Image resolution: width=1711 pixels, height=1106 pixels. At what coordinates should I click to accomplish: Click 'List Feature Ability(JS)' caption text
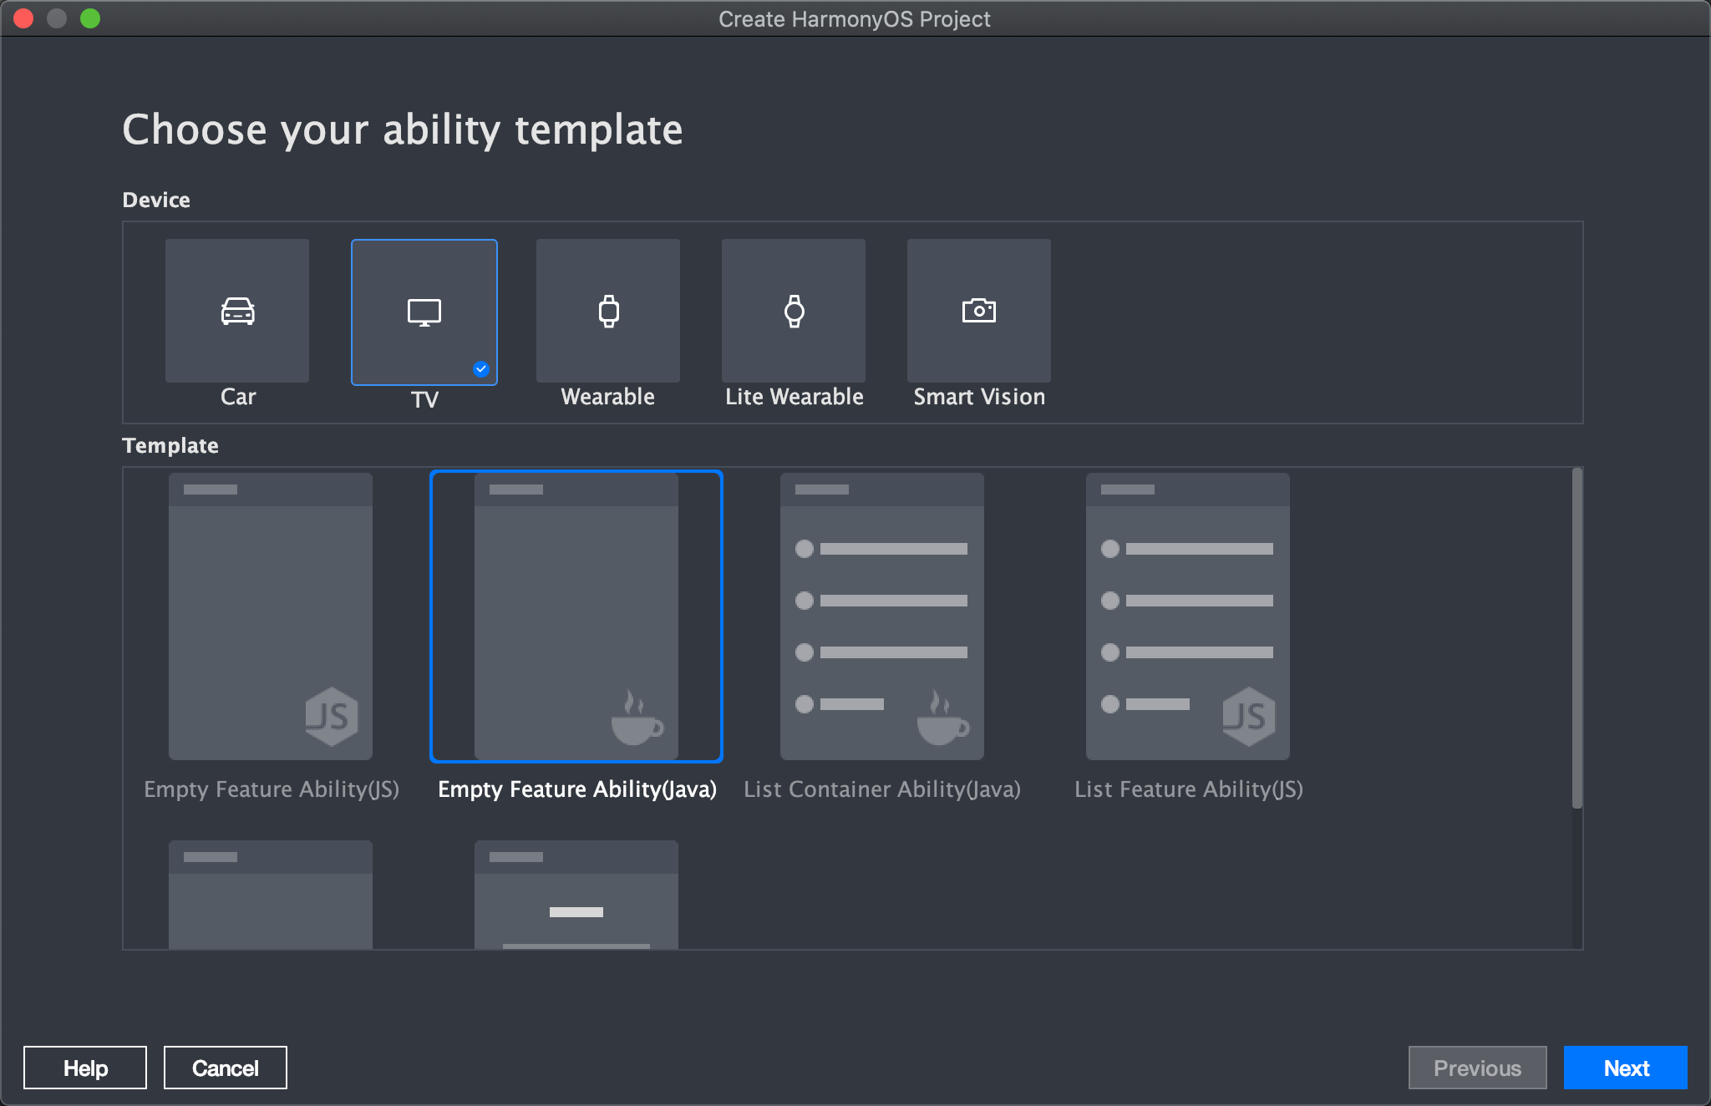[x=1189, y=789]
